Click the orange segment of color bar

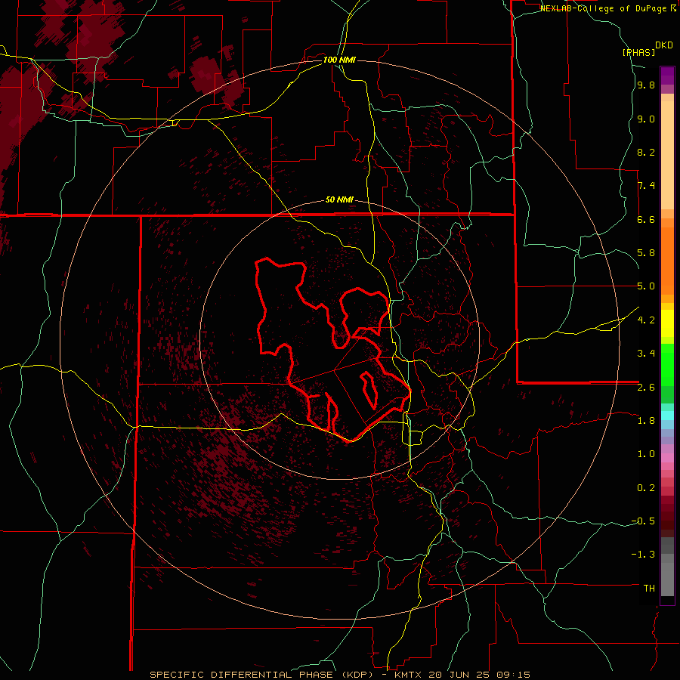[667, 261]
